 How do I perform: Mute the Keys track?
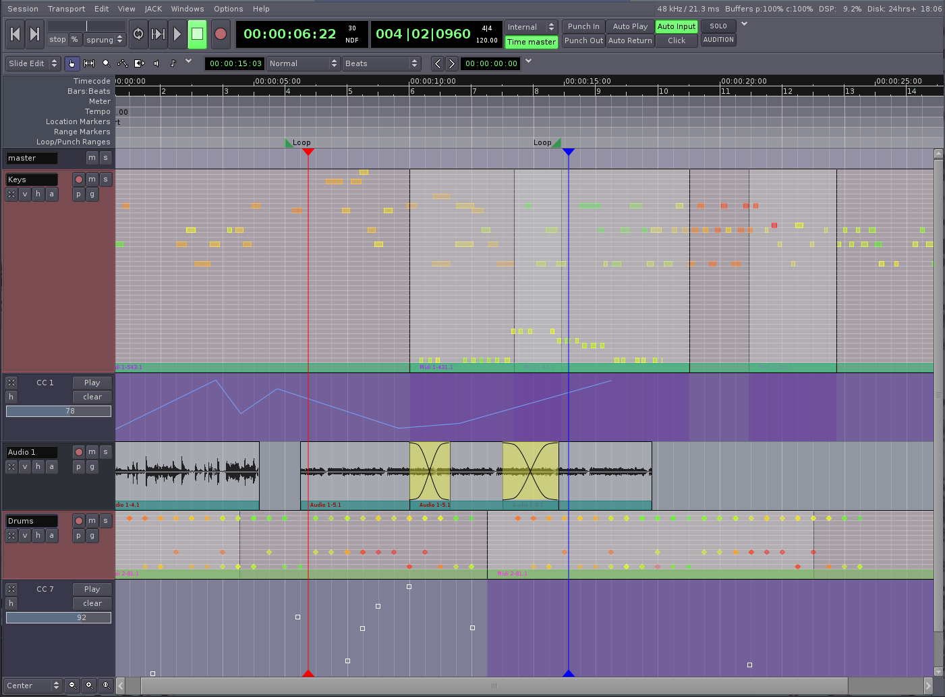[x=92, y=179]
